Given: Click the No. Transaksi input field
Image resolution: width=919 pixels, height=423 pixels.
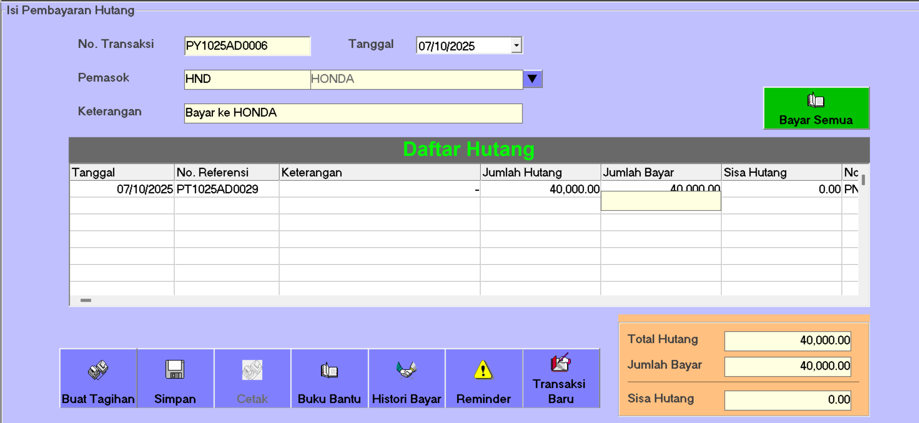Looking at the screenshot, I should pos(247,46).
